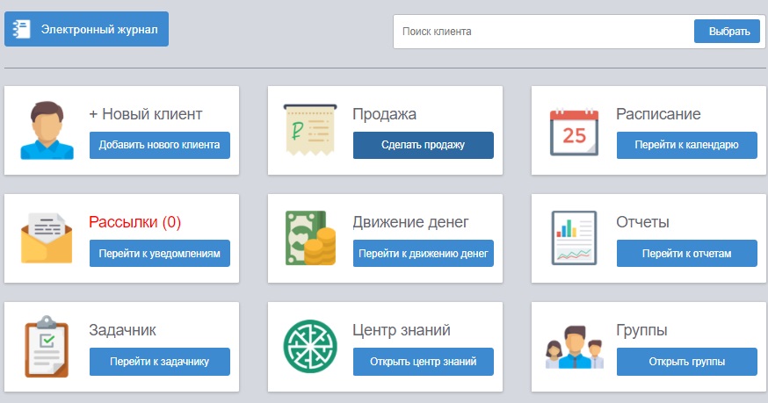The width and height of the screenshot is (768, 403).
Task: Click Сделать продажу button
Action: click(424, 145)
